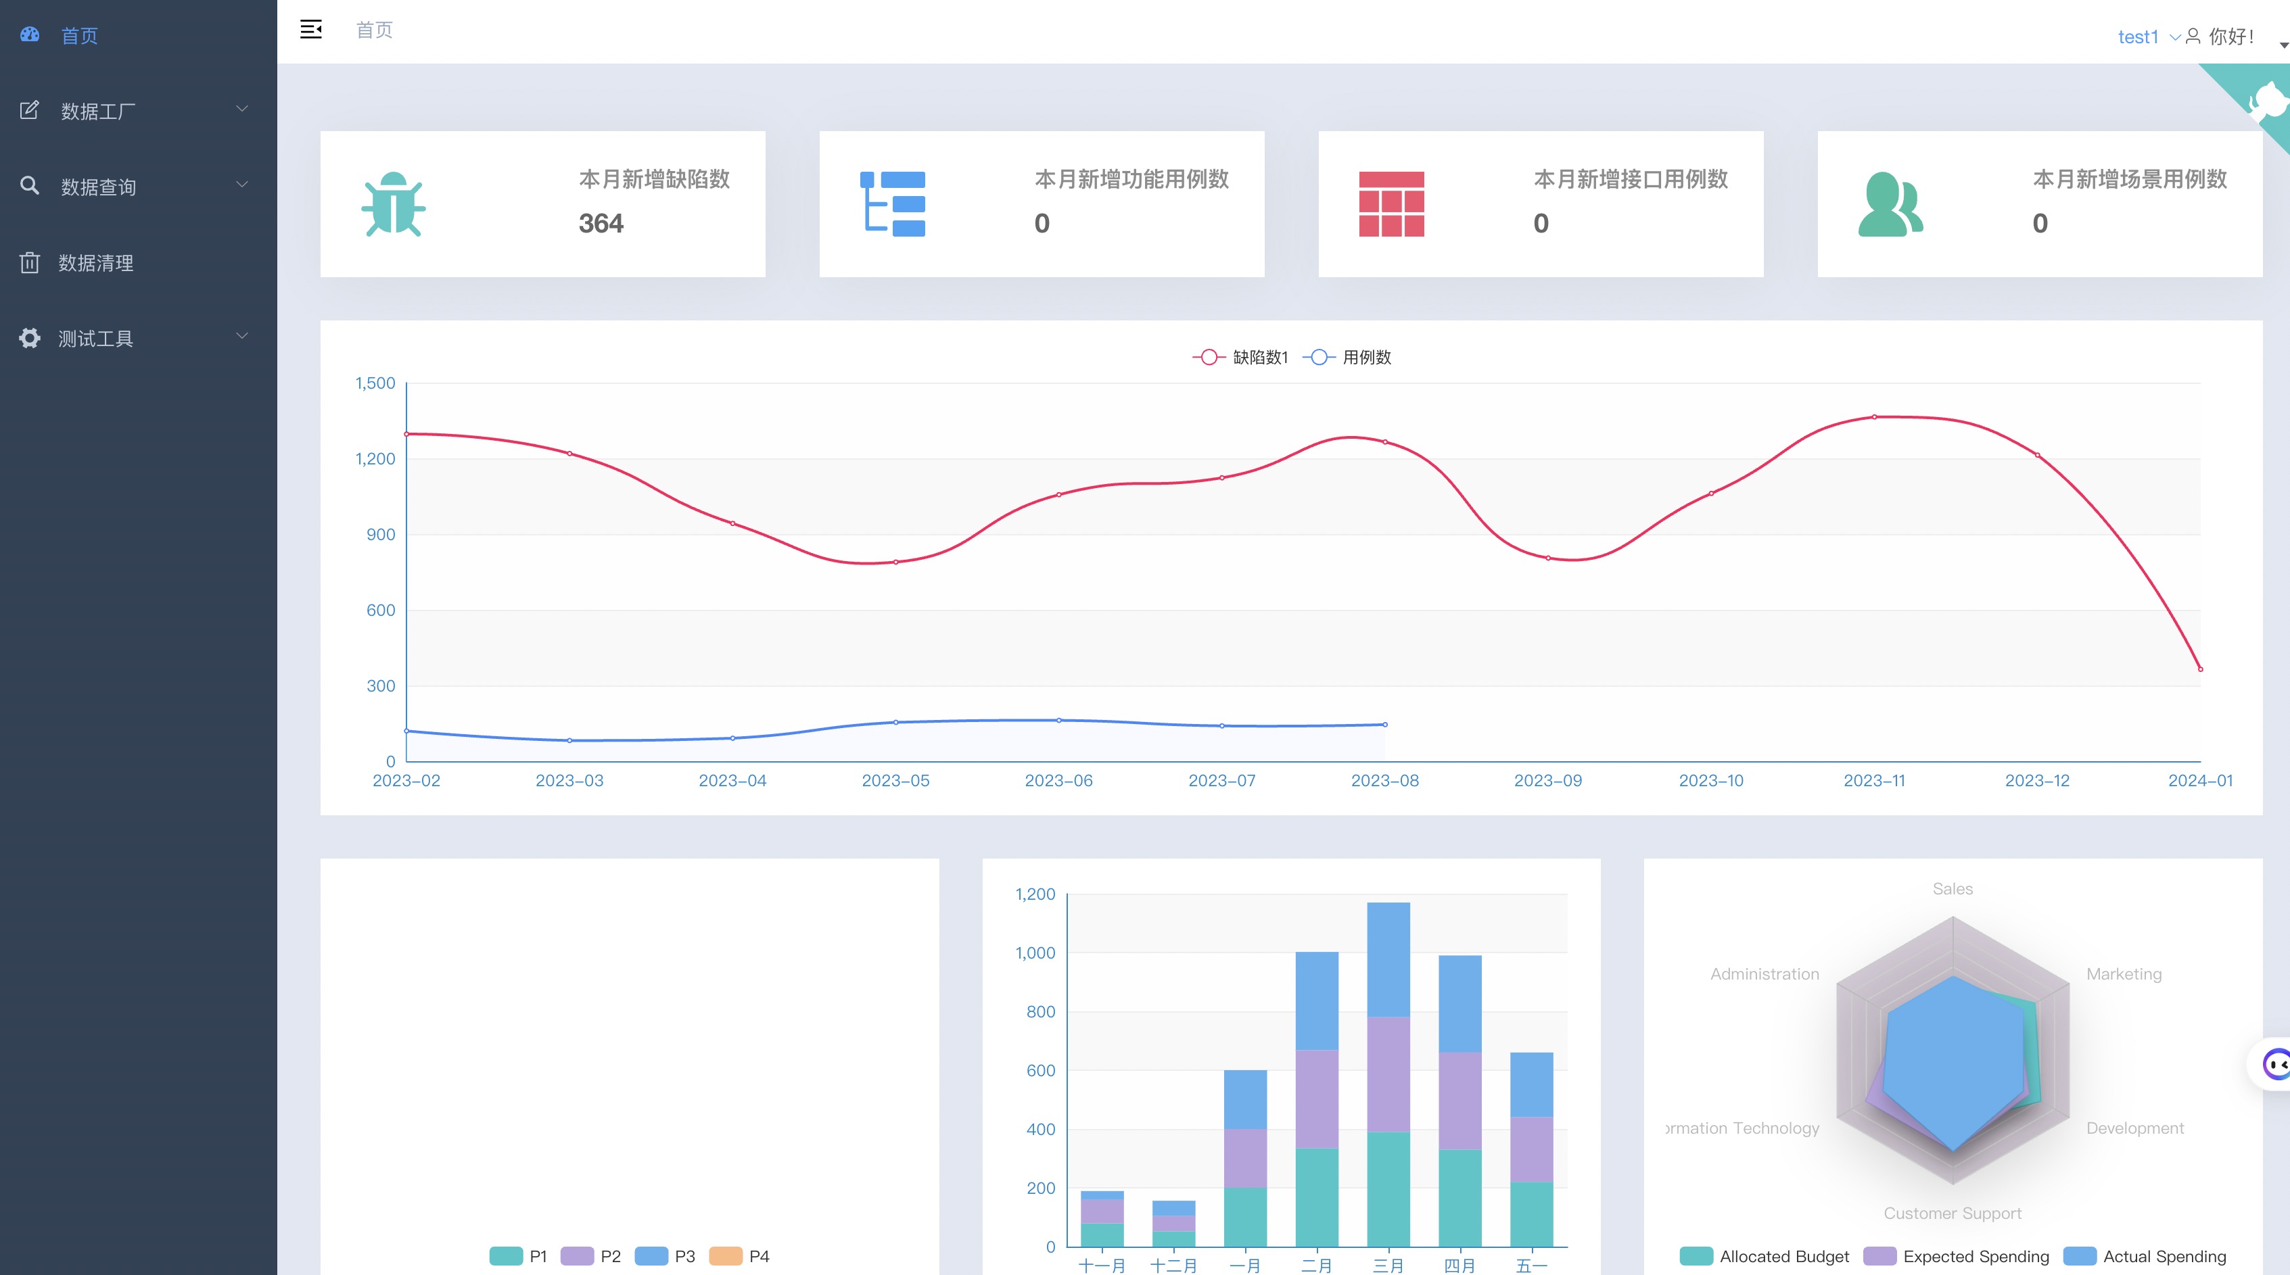Toggle the P3 legend swatch
The image size is (2290, 1275).
click(x=651, y=1256)
